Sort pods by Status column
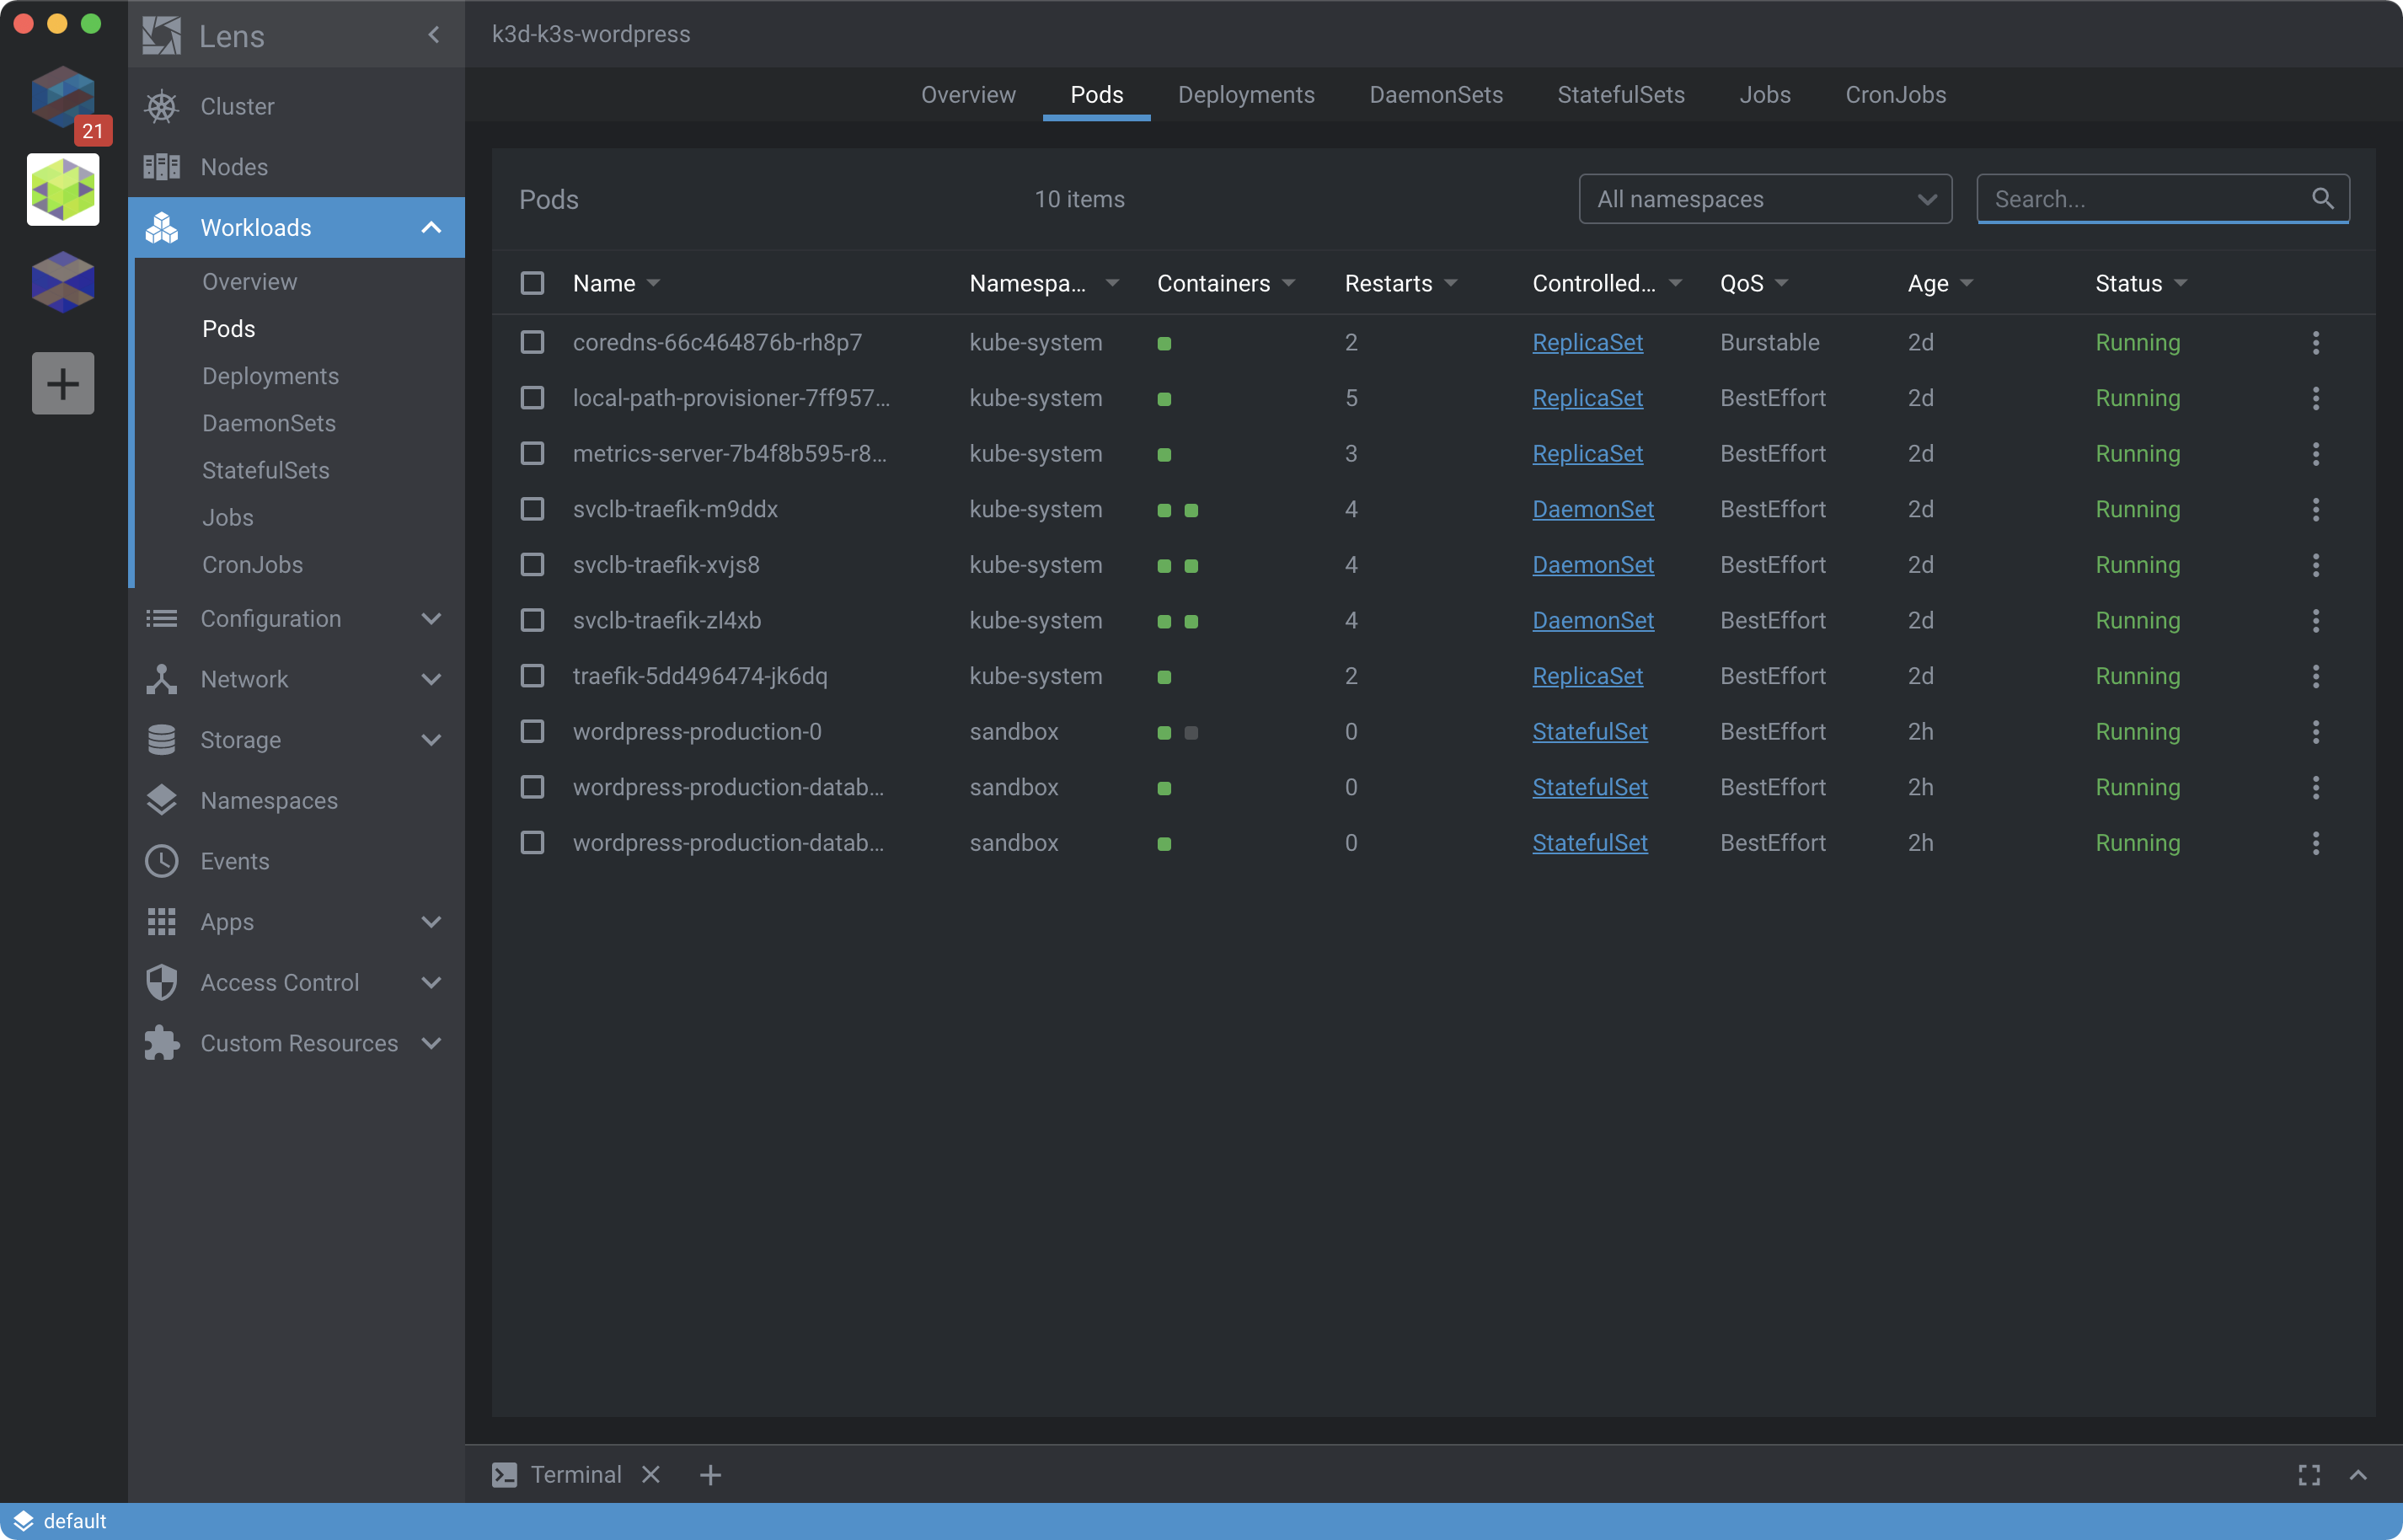Image resolution: width=2403 pixels, height=1540 pixels. (x=2140, y=283)
